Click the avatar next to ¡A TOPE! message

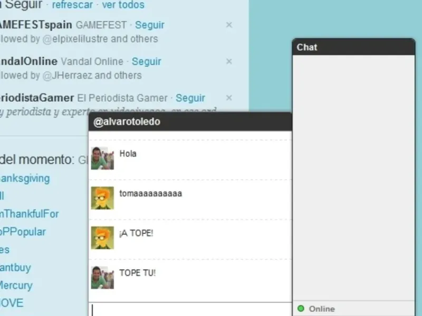pos(102,238)
